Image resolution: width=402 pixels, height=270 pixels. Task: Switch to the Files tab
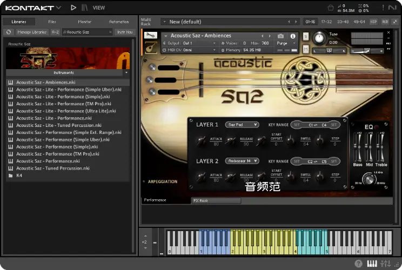tap(52, 22)
